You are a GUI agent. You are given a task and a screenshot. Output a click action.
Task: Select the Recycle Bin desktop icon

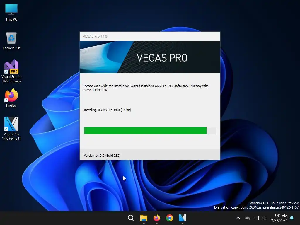[11, 41]
